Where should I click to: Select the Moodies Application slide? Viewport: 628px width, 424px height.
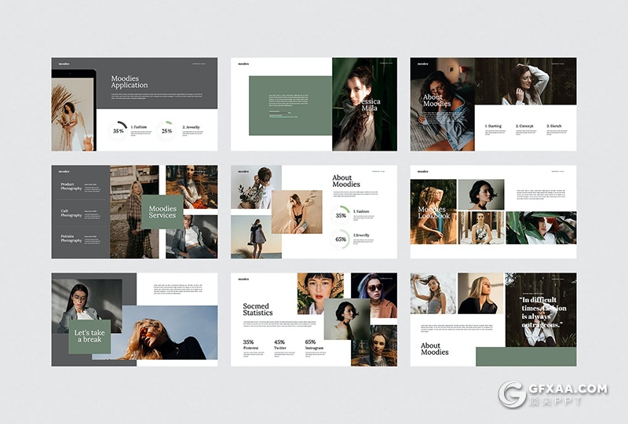click(x=134, y=104)
